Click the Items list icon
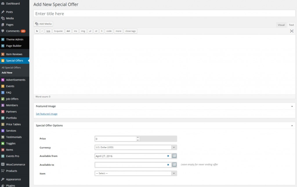297x187 pixels. point(3,150)
